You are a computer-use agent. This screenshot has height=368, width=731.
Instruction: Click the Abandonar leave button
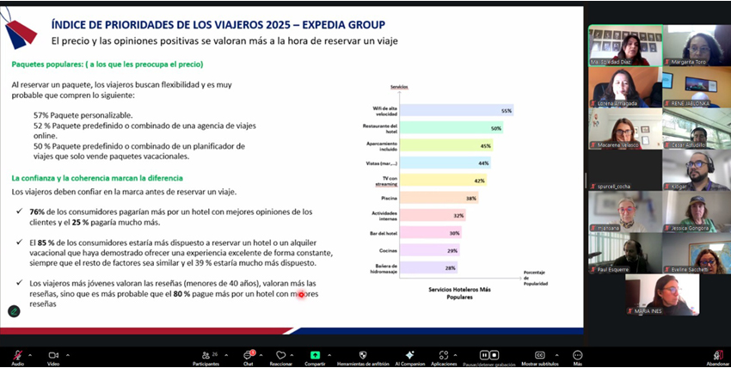pos(717,355)
